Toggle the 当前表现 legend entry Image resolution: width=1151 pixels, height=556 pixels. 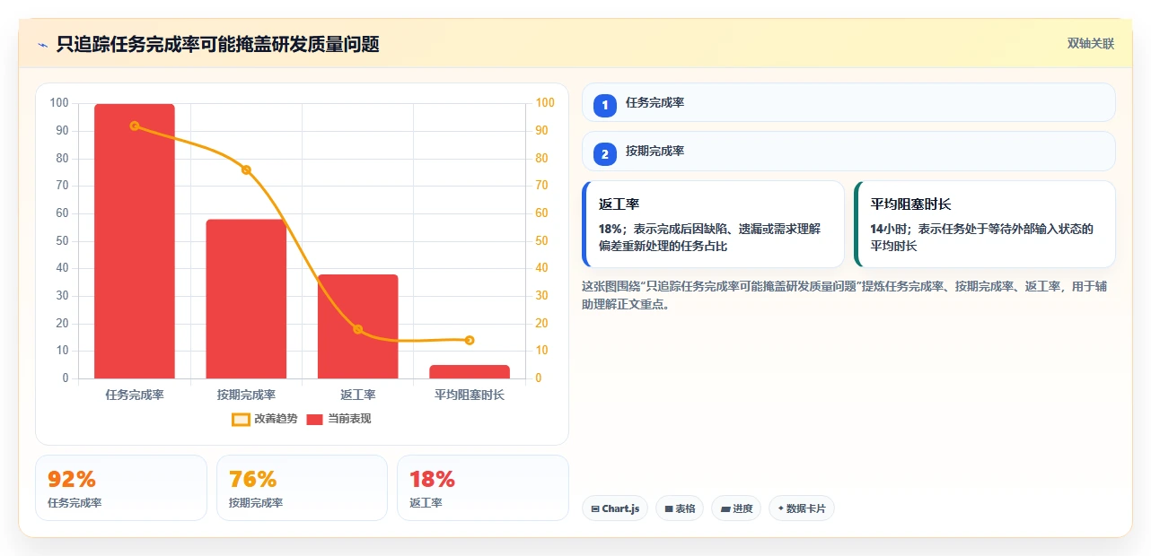pyautogui.click(x=339, y=419)
